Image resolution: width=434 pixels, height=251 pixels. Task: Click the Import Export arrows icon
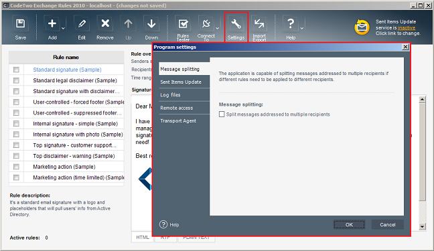[259, 24]
